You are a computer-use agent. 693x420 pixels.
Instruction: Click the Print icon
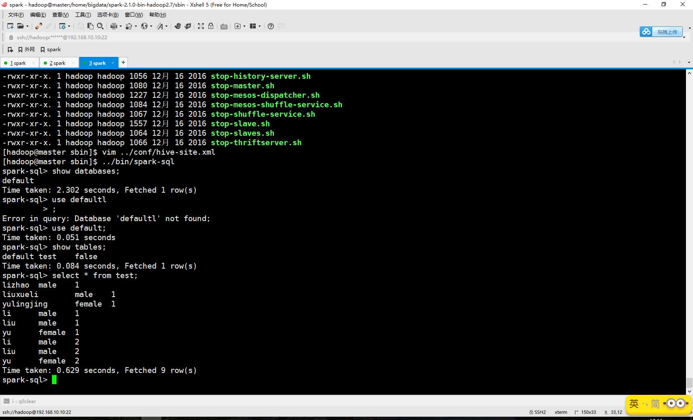(x=114, y=26)
